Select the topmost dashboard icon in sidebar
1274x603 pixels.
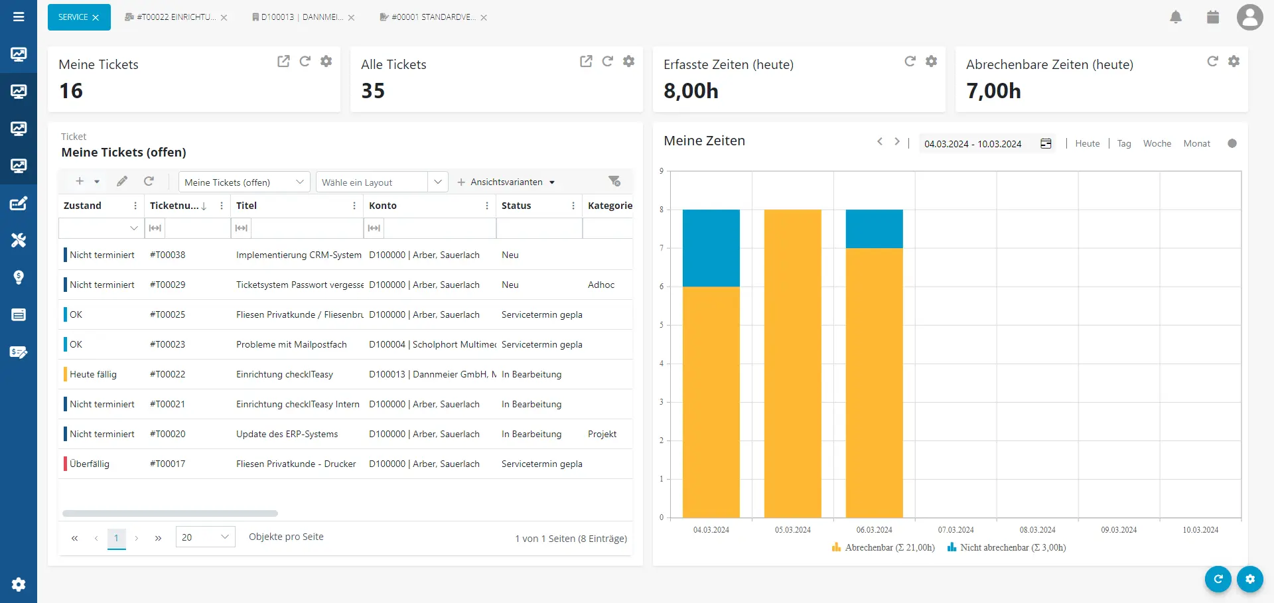(19, 54)
